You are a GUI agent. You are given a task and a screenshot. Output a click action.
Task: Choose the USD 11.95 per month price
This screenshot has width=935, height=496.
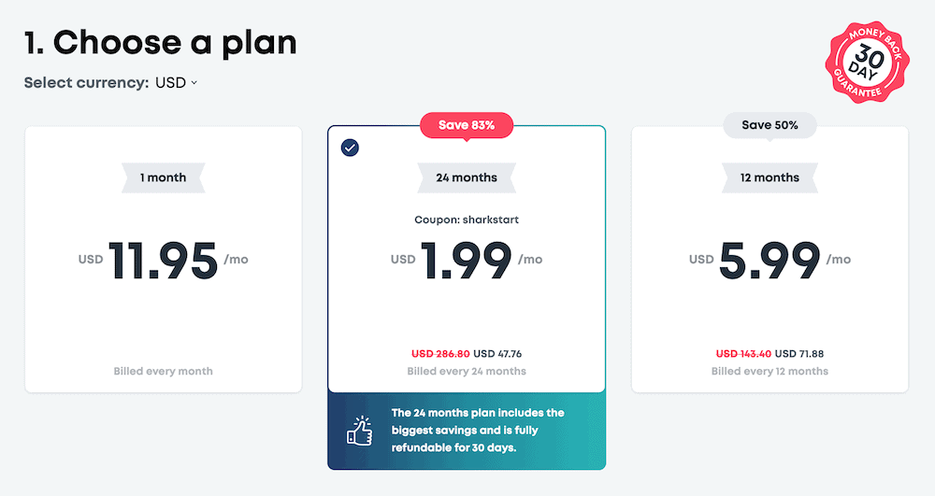coord(164,260)
